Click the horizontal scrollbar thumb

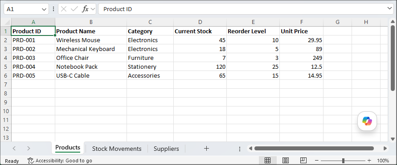click(314, 149)
